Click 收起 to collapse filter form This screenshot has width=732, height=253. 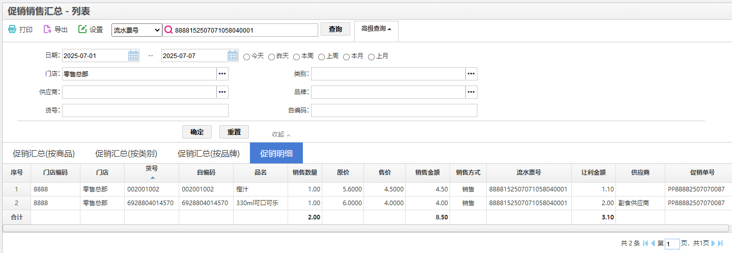[x=281, y=134]
